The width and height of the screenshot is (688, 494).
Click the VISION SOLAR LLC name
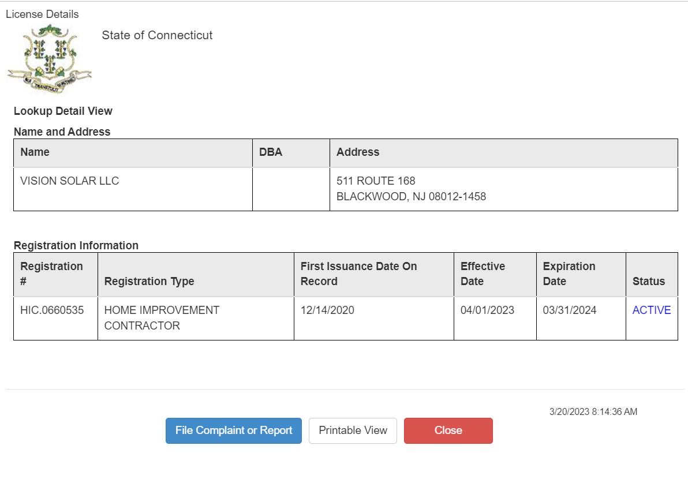(69, 181)
